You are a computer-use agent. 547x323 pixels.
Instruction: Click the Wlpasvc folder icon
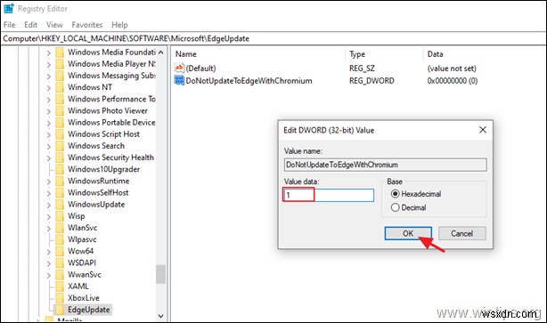tap(60, 239)
